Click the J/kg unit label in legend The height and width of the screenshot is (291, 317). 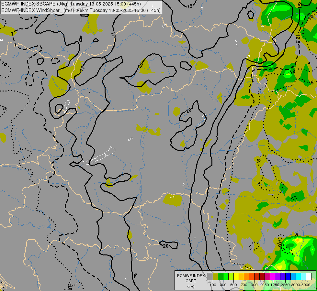point(191,286)
